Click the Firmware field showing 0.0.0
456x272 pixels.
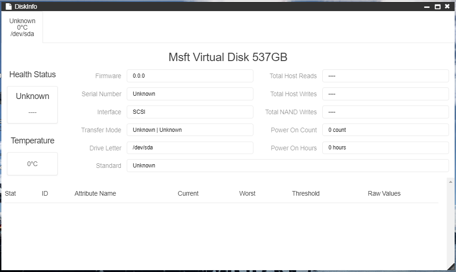click(x=190, y=76)
